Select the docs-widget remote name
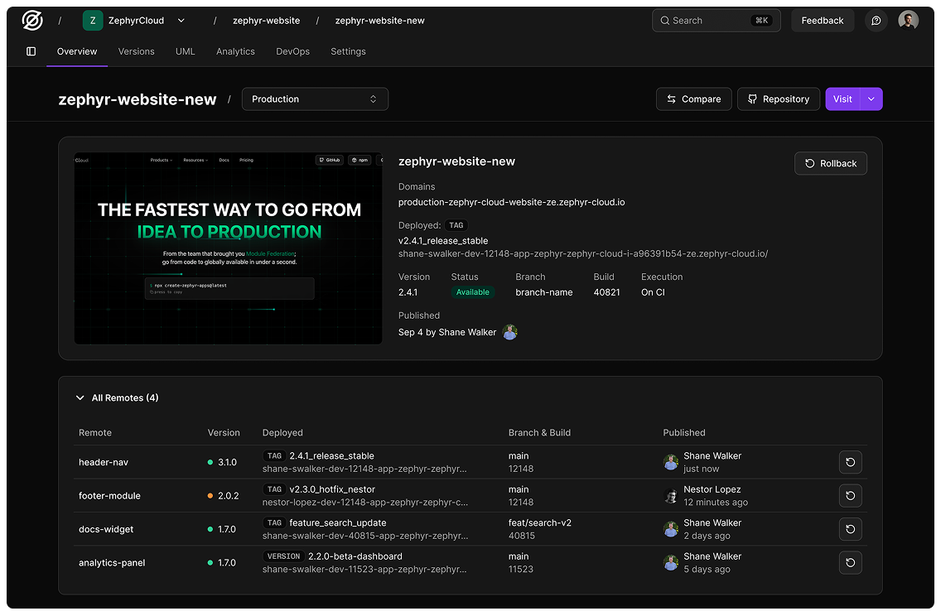The width and height of the screenshot is (941, 616). 106,530
